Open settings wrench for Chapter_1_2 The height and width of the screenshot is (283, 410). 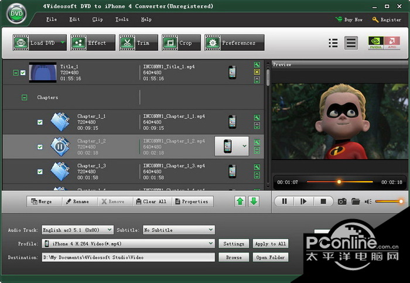pyautogui.click(x=257, y=142)
